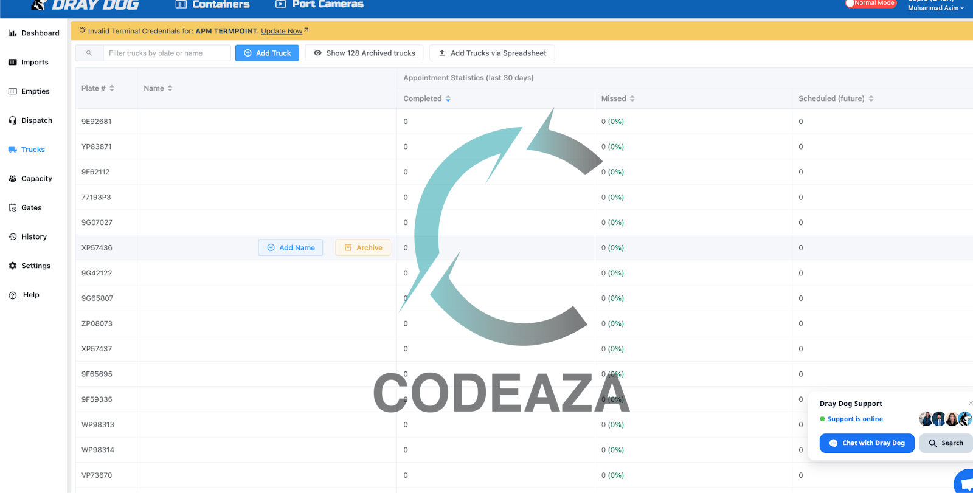Click plate YP83871

tap(97, 147)
